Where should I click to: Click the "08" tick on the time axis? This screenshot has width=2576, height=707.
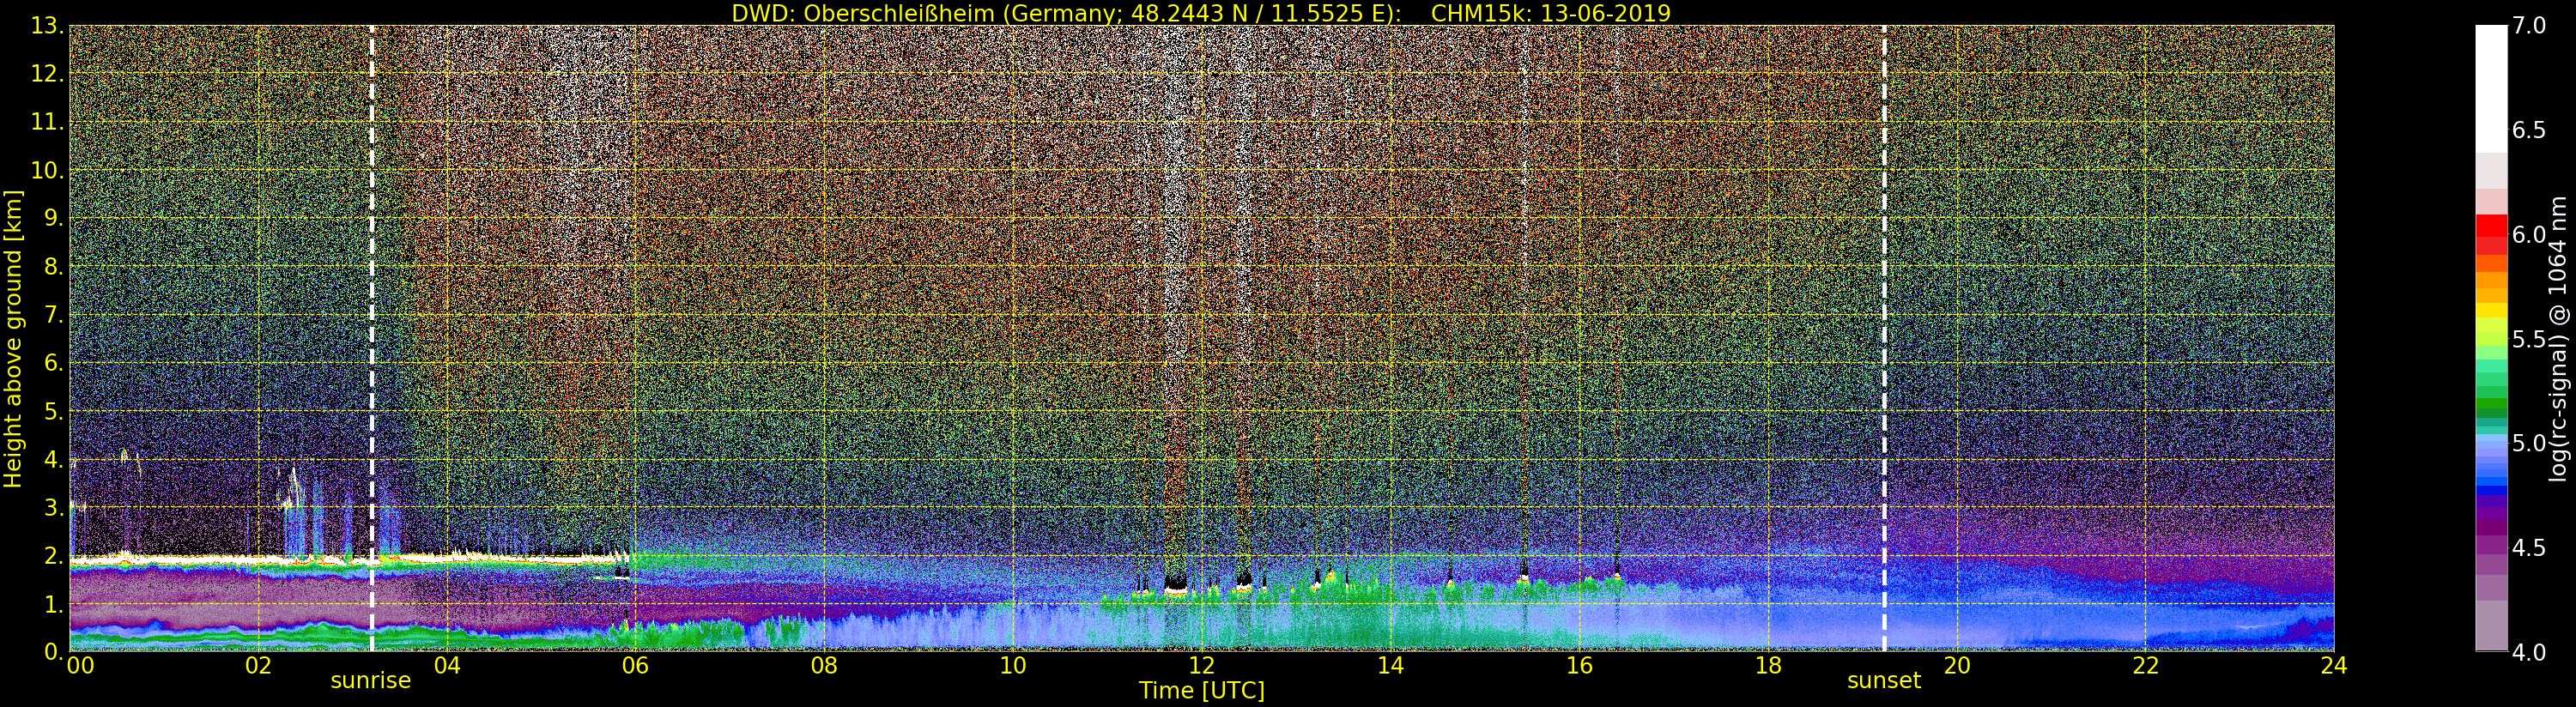tap(824, 665)
